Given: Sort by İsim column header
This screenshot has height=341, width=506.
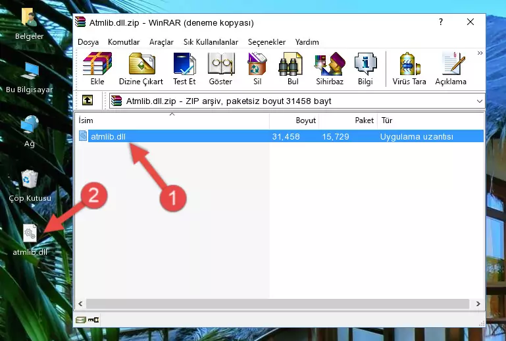Looking at the screenshot, I should (172, 120).
